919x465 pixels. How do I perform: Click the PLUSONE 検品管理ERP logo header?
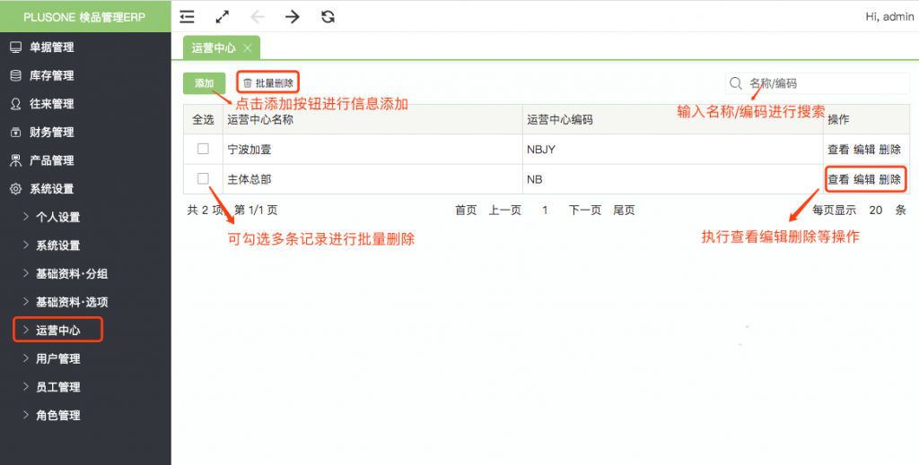point(85,16)
